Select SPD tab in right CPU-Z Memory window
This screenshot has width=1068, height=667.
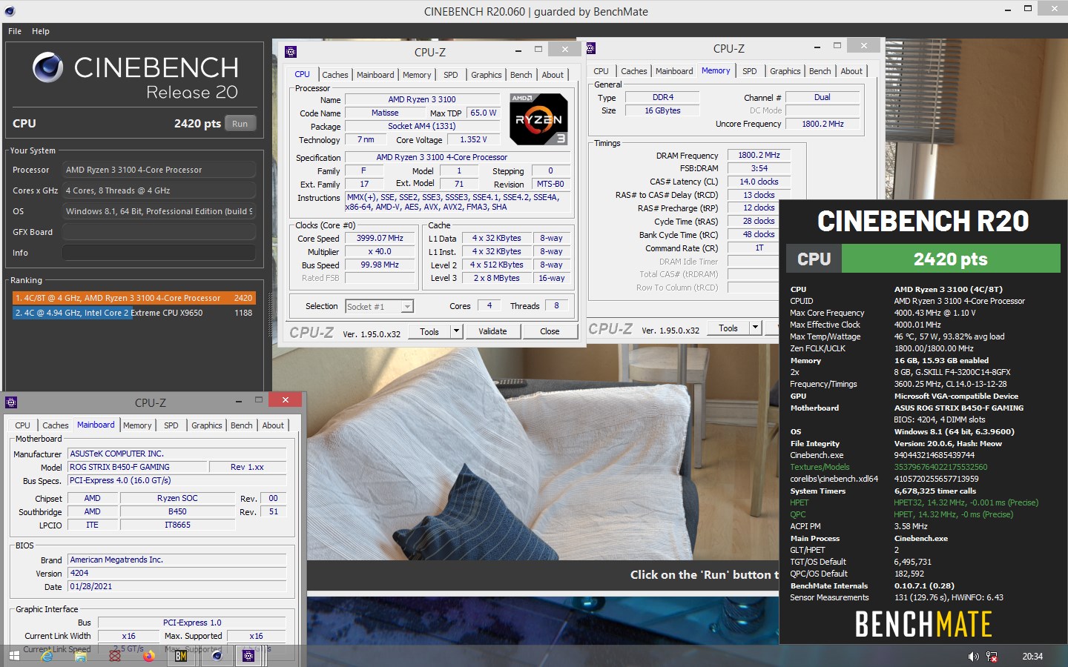(x=750, y=71)
